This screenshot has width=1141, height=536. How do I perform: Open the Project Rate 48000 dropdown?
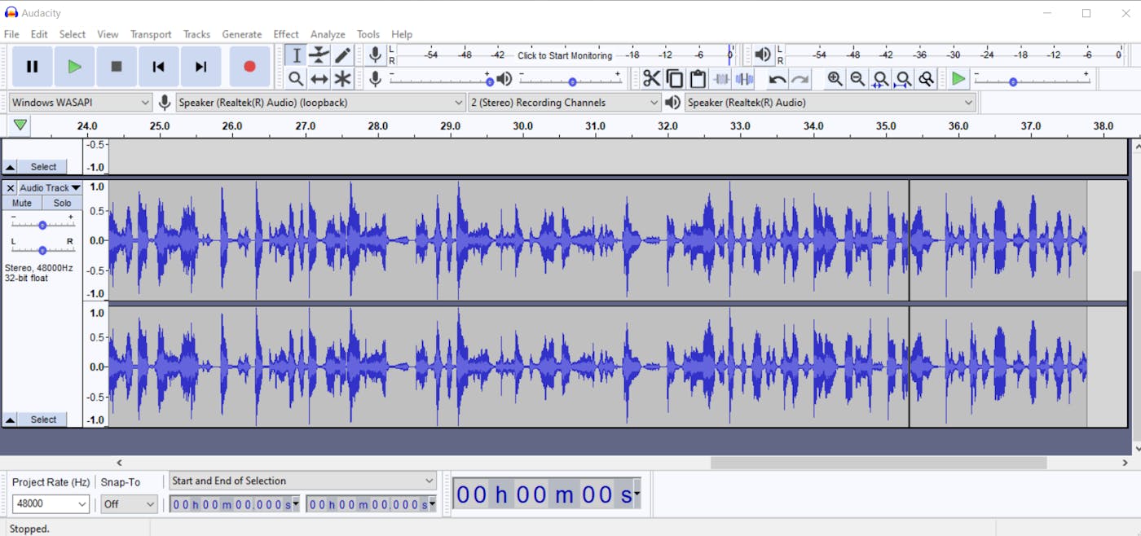coord(51,504)
